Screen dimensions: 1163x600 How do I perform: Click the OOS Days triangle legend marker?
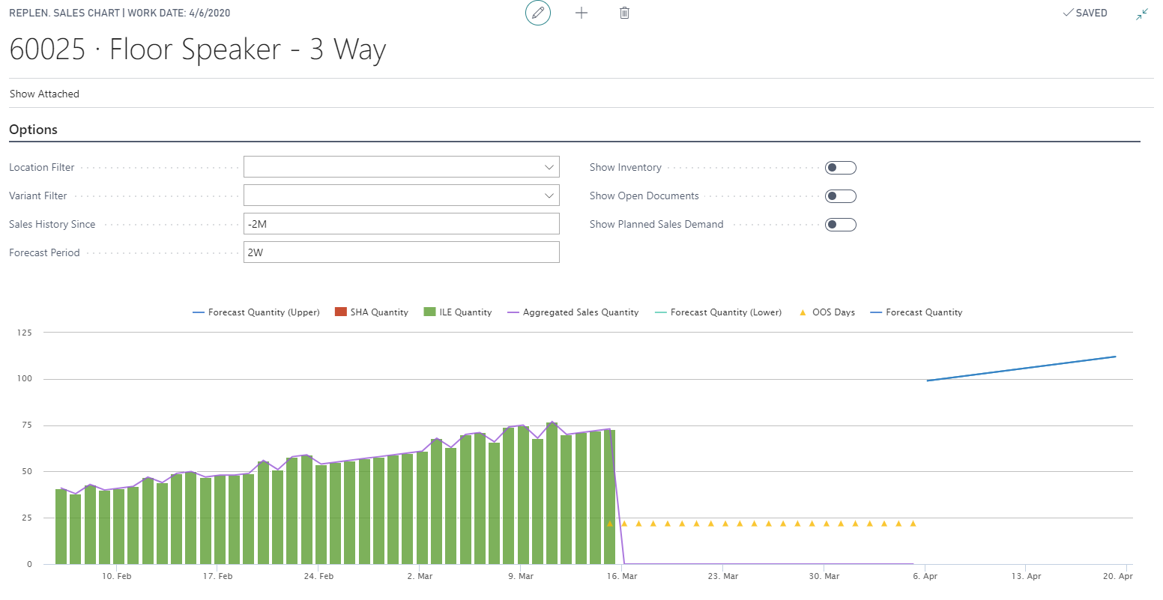pyautogui.click(x=803, y=312)
